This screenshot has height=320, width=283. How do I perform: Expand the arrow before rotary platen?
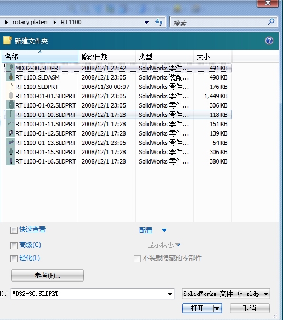[x=7, y=22]
